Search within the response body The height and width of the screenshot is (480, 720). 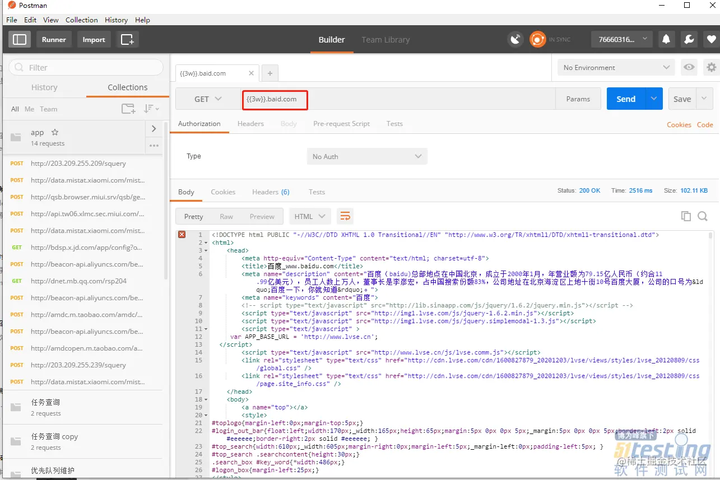703,216
